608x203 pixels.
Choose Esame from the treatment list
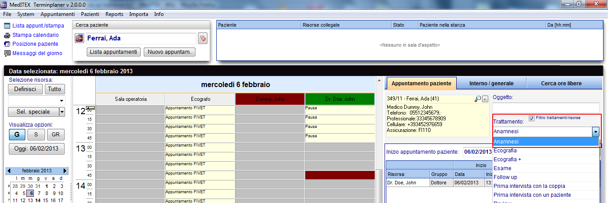pyautogui.click(x=546, y=168)
